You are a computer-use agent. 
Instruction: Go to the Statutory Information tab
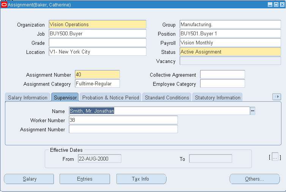tap(217, 98)
